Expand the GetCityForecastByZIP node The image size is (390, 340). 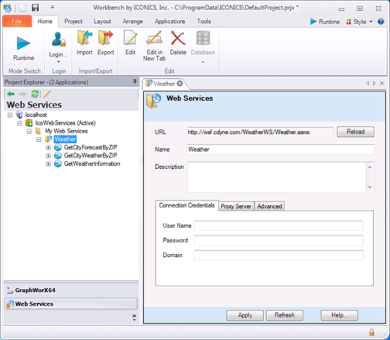point(49,148)
